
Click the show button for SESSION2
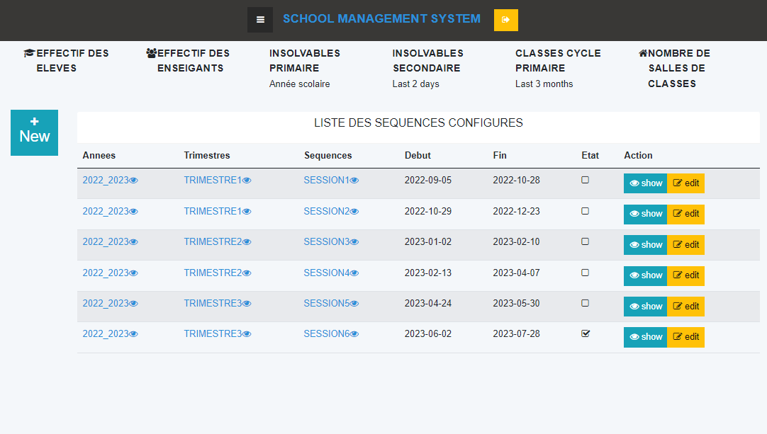645,214
